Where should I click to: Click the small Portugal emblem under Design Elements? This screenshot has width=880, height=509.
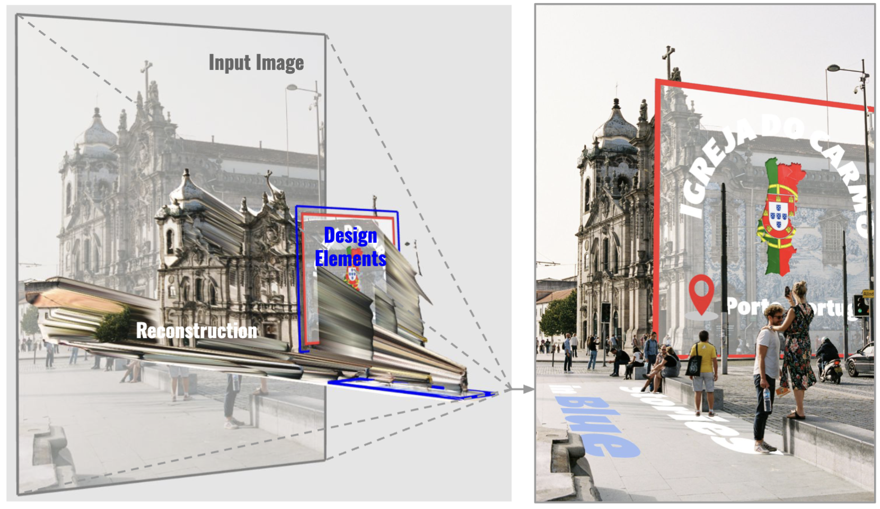pyautogui.click(x=351, y=275)
